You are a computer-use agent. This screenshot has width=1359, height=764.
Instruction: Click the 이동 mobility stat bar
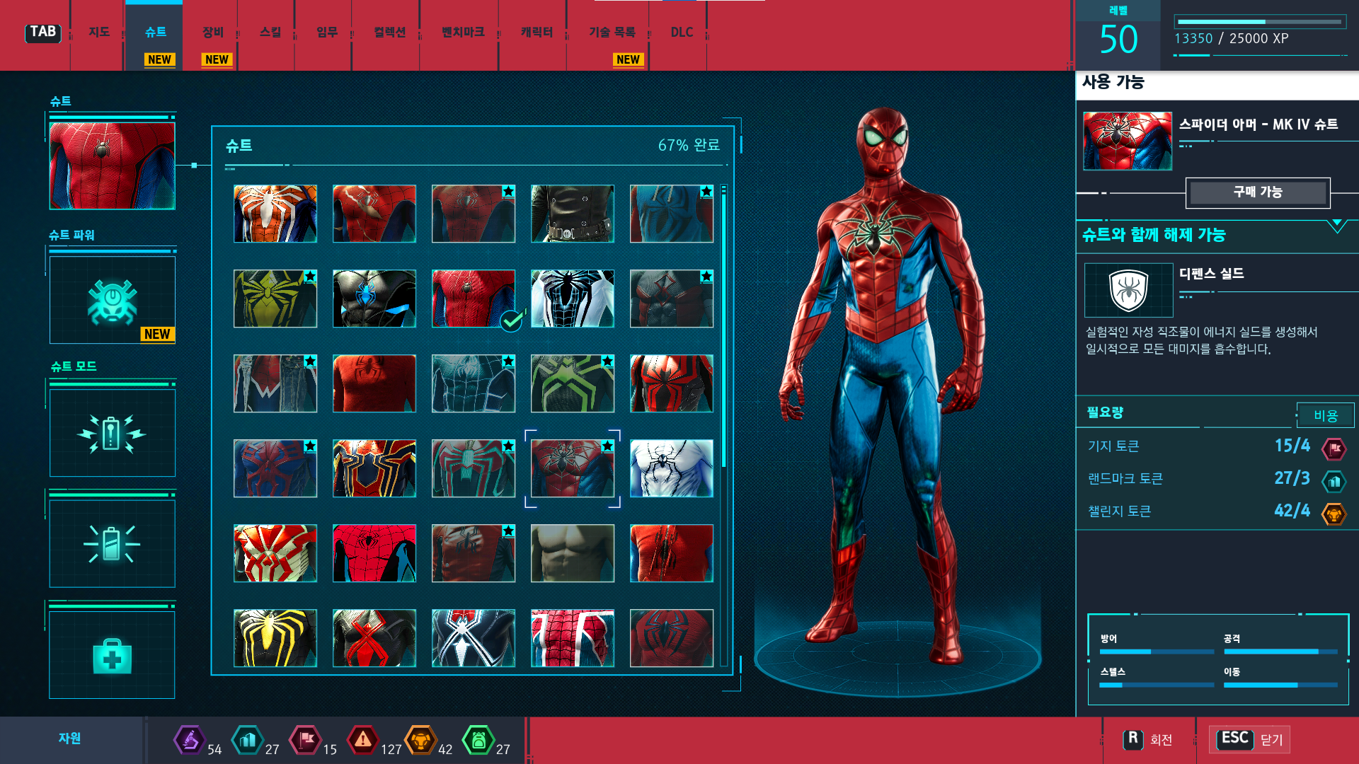click(1280, 685)
